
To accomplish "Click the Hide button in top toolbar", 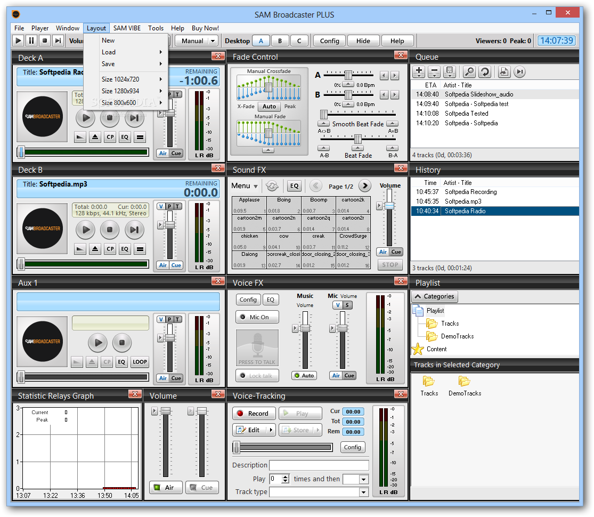I will point(363,41).
